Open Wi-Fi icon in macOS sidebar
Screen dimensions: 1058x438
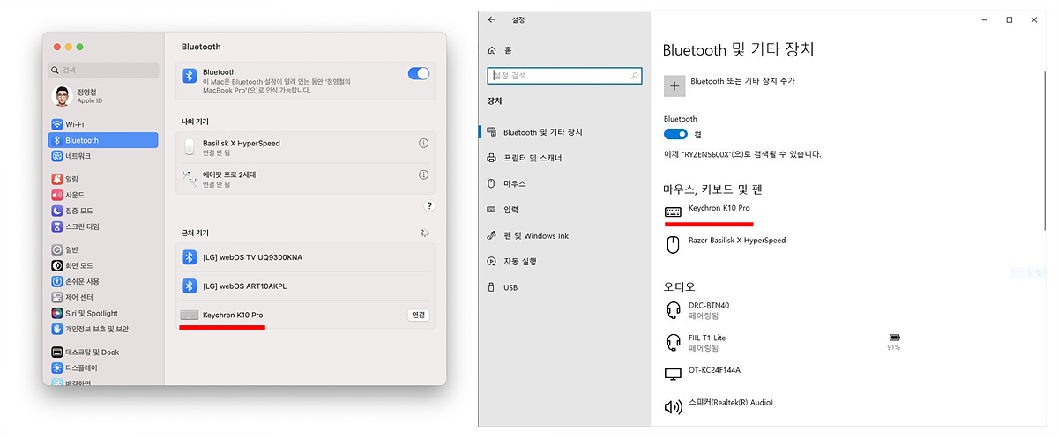point(57,124)
